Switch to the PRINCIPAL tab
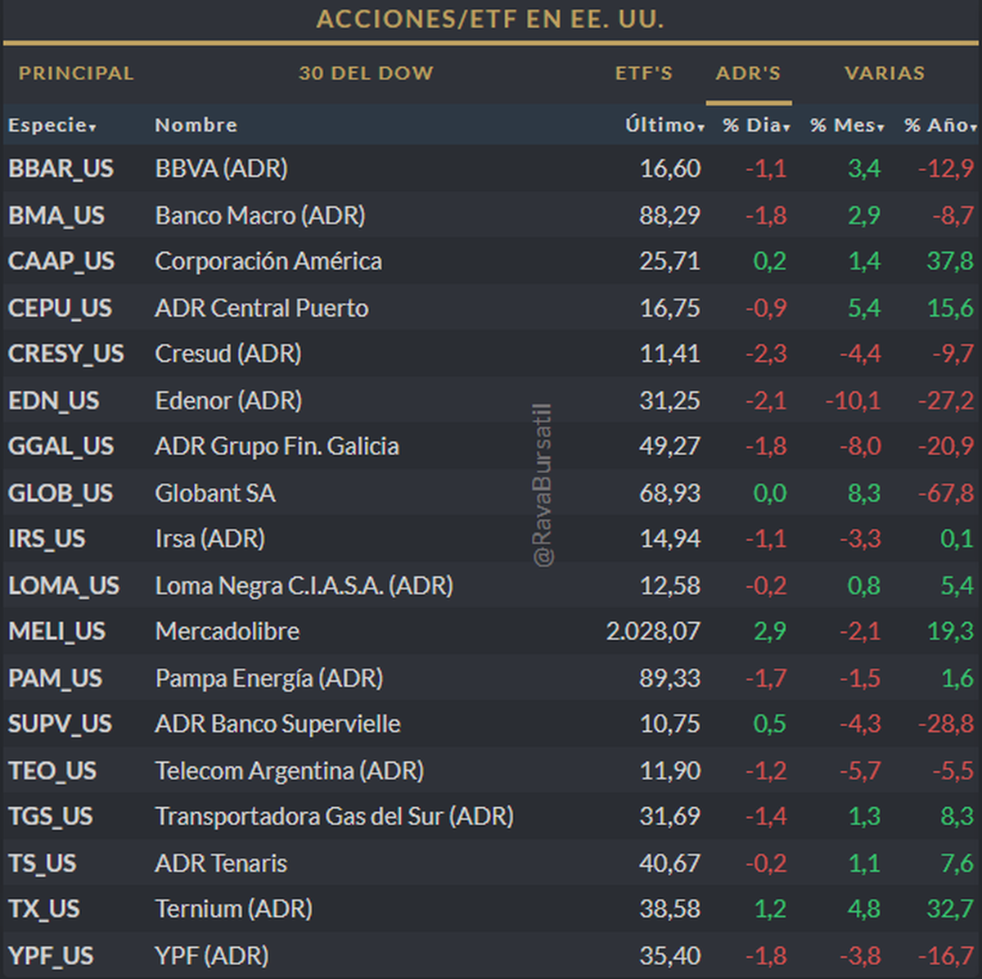The image size is (982, 979). (76, 73)
